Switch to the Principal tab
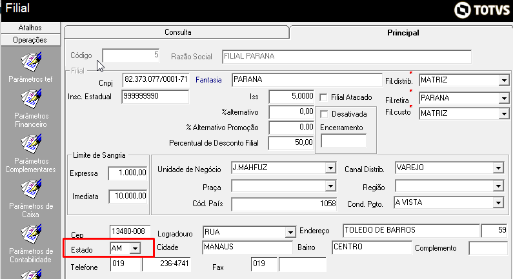 403,33
